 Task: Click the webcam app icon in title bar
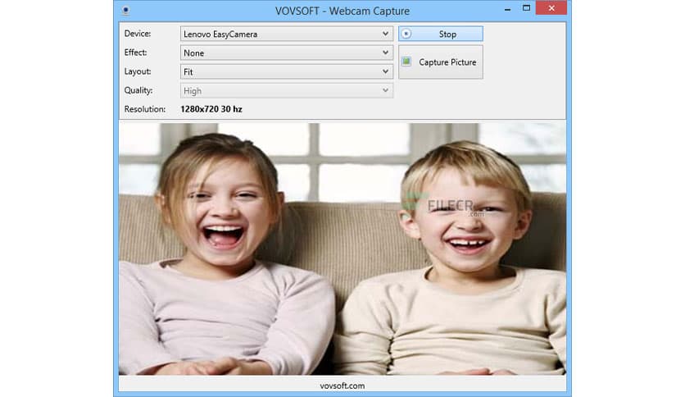[x=126, y=11]
